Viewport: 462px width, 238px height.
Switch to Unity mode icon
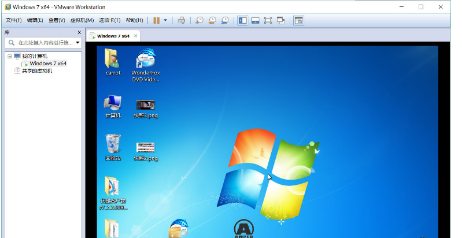tap(281, 21)
